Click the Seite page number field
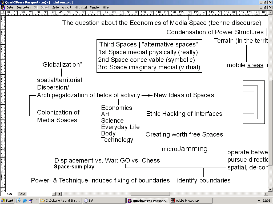The width and height of the screenshot is (273, 204). pyautogui.click(x=39, y=194)
